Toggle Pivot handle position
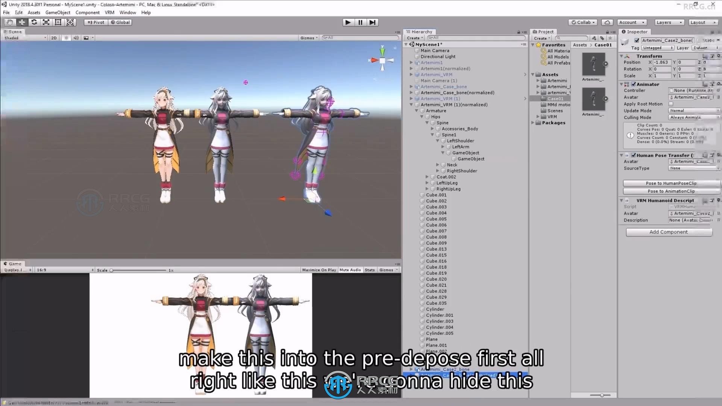 pos(96,22)
